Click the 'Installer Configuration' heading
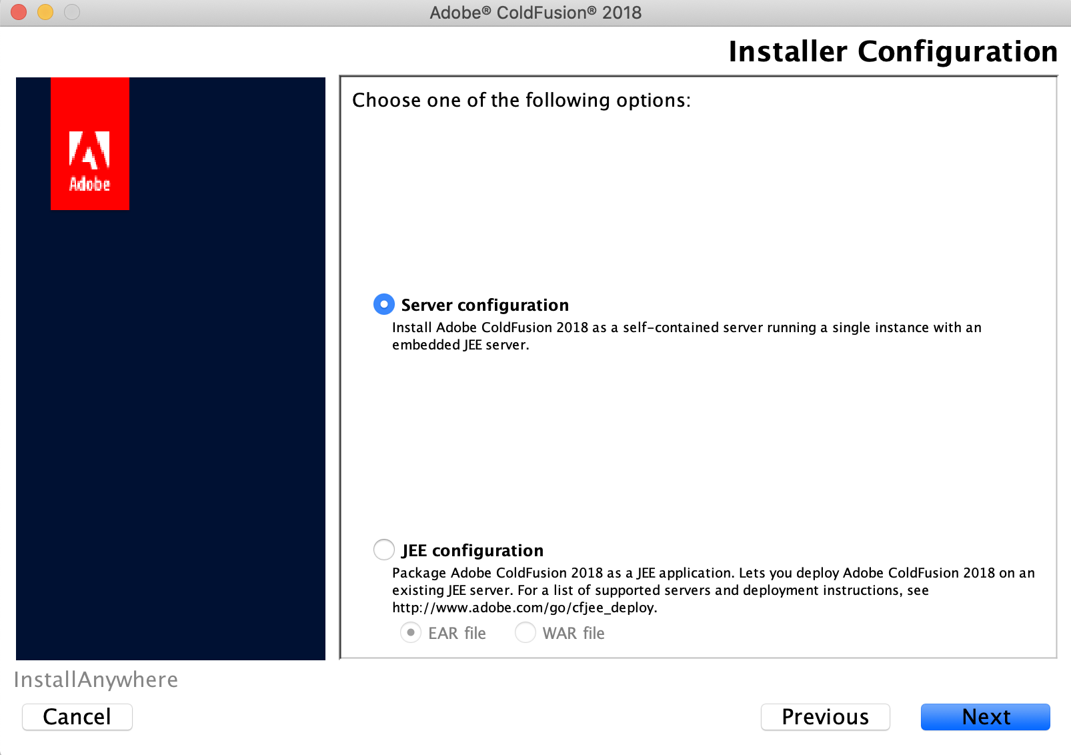Viewport: 1071px width, 755px height. click(893, 51)
